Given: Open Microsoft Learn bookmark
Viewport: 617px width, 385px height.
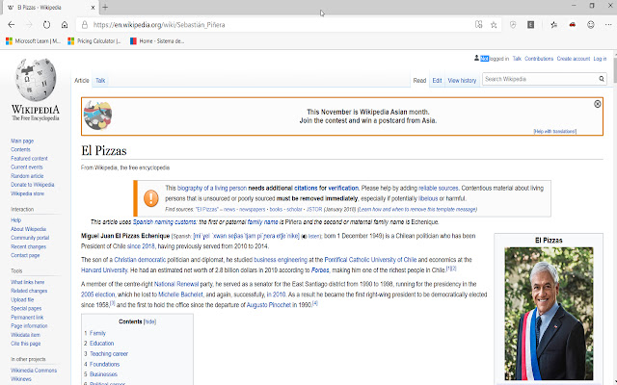Looking at the screenshot, I should coord(34,40).
